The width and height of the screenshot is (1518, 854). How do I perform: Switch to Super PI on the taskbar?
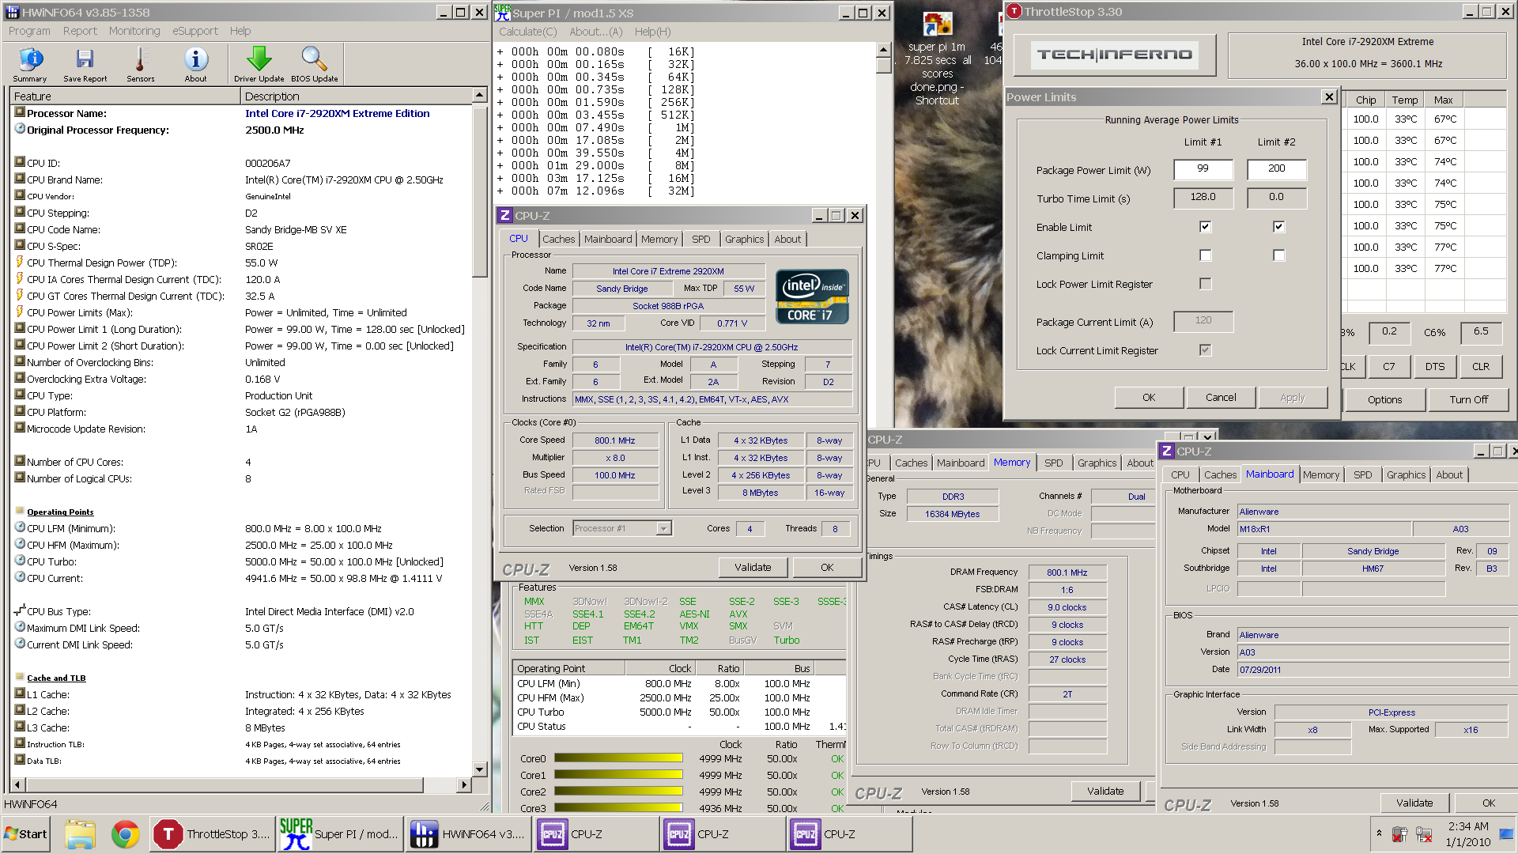(x=339, y=834)
